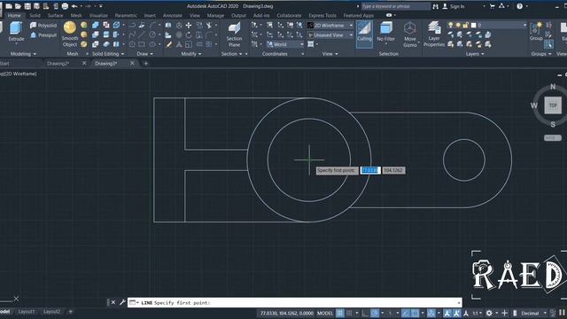Open the Unsaved View dropdown

(x=330, y=35)
